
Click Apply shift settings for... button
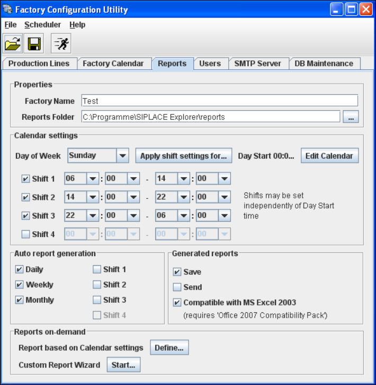tap(184, 156)
